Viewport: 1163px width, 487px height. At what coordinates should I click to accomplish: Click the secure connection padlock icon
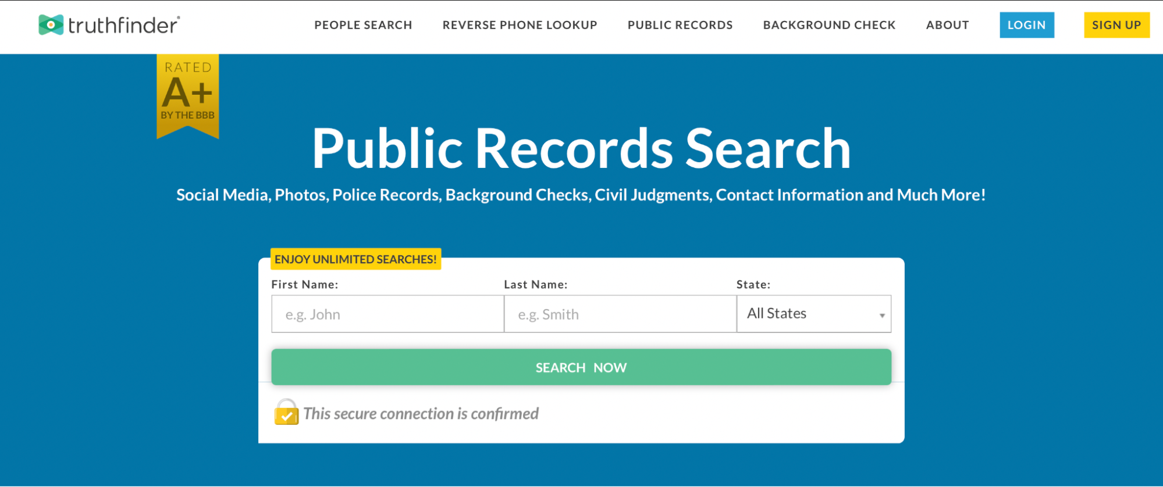click(286, 412)
